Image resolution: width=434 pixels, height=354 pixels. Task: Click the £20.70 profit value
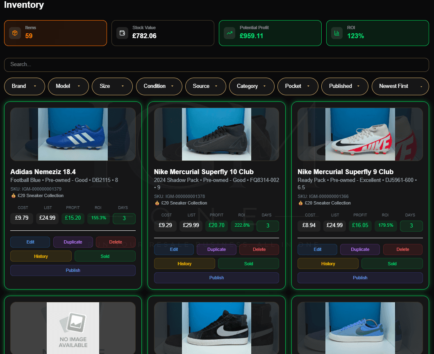click(x=216, y=225)
